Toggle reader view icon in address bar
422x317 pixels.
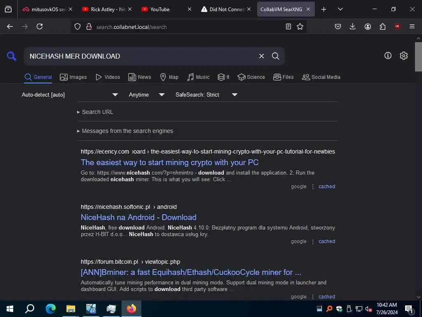[x=288, y=26]
